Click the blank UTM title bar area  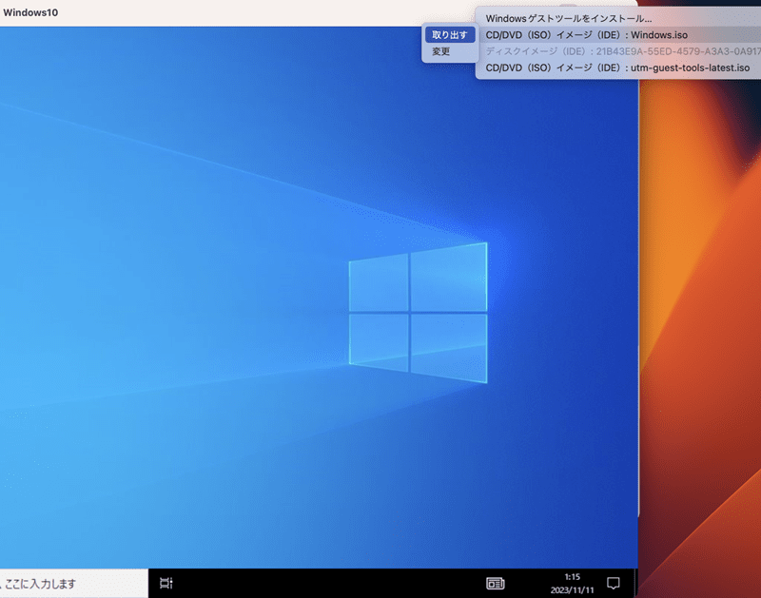243,12
